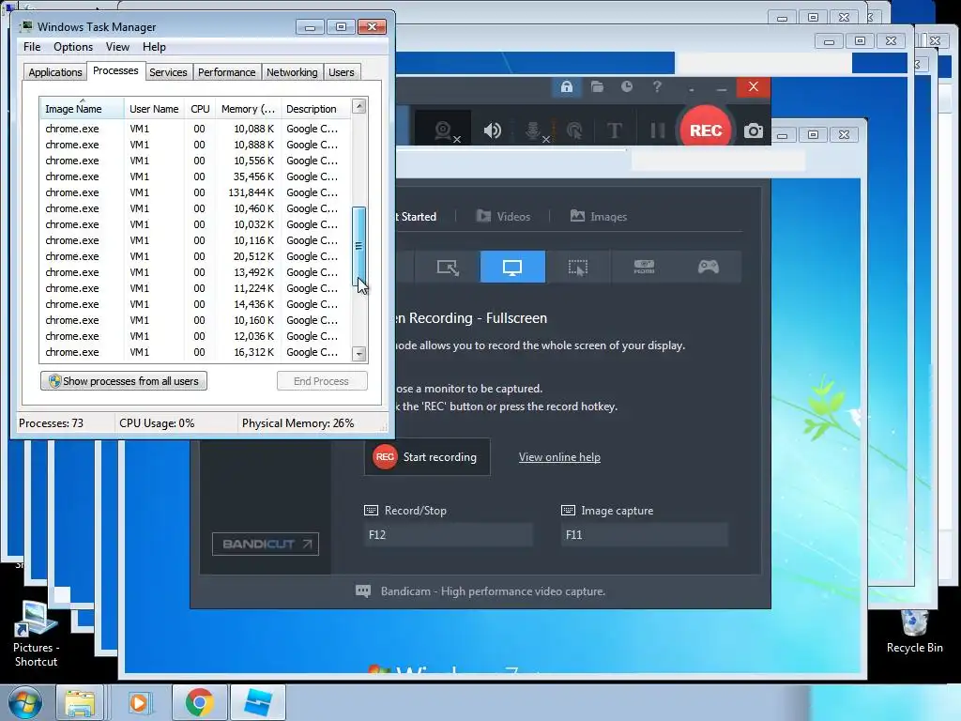
Task: Click the BANDICUT promotional button
Action: pos(266,544)
